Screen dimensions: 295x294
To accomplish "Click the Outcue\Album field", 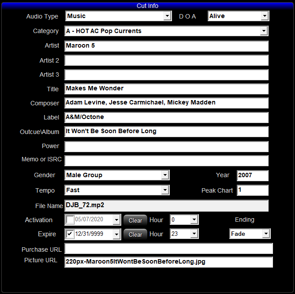I will (x=166, y=131).
